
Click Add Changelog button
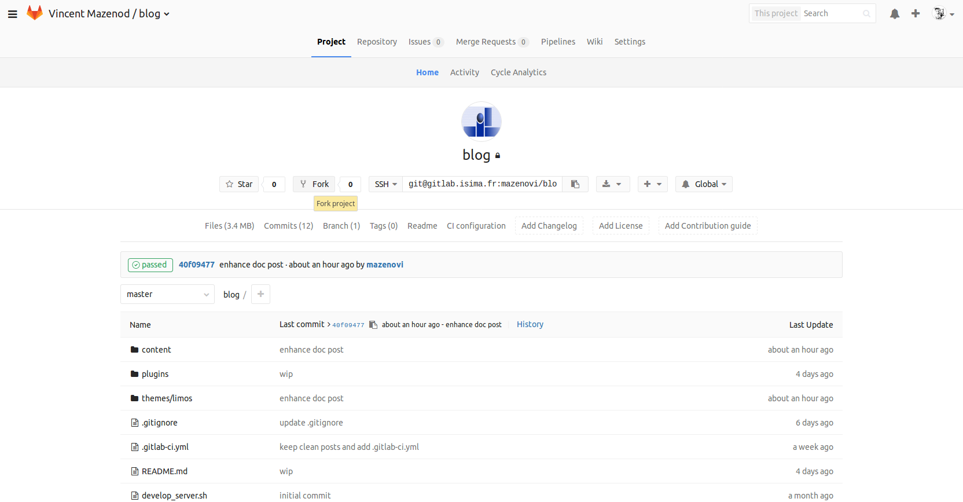[x=549, y=226]
